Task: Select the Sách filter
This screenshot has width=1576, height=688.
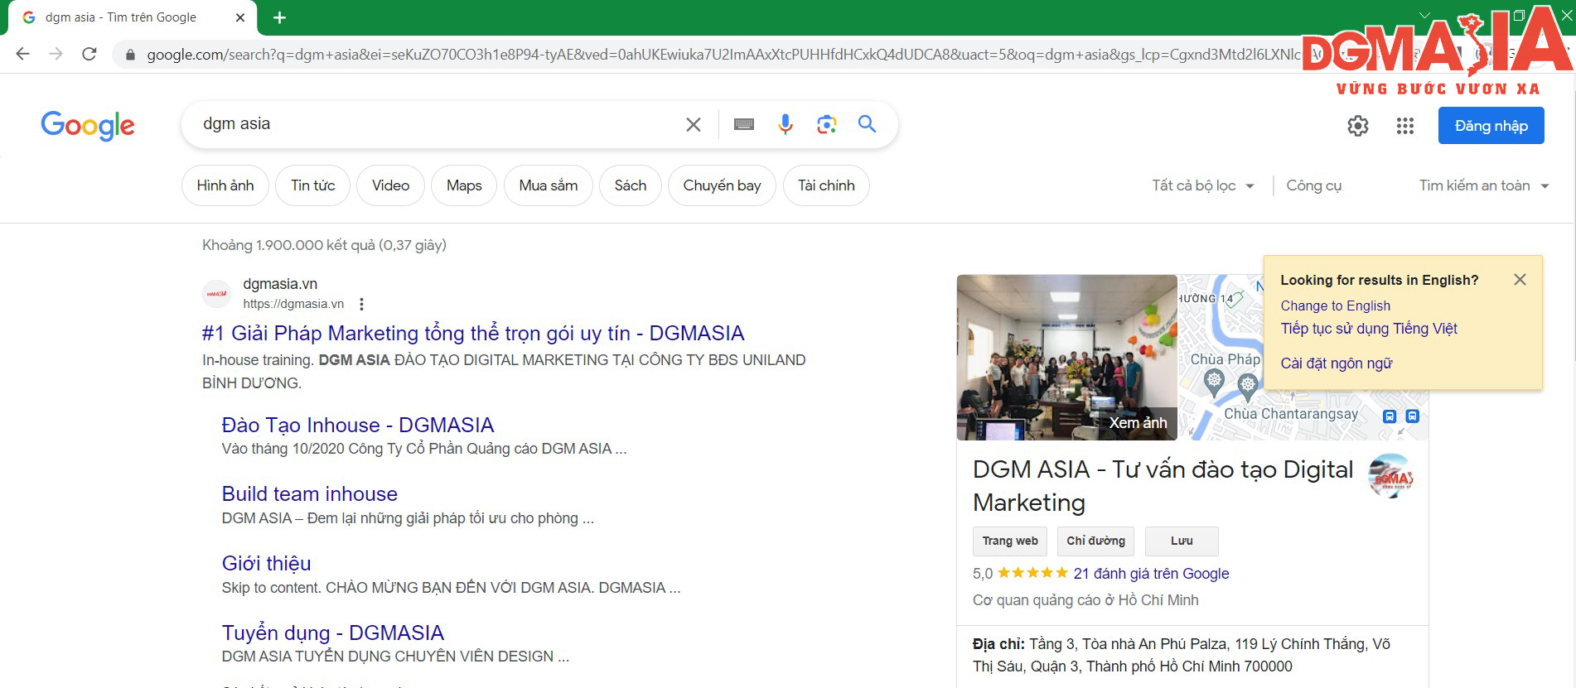Action: (631, 185)
